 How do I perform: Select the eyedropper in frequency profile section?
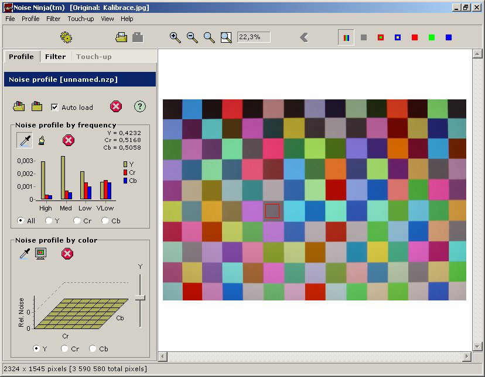[x=25, y=140]
